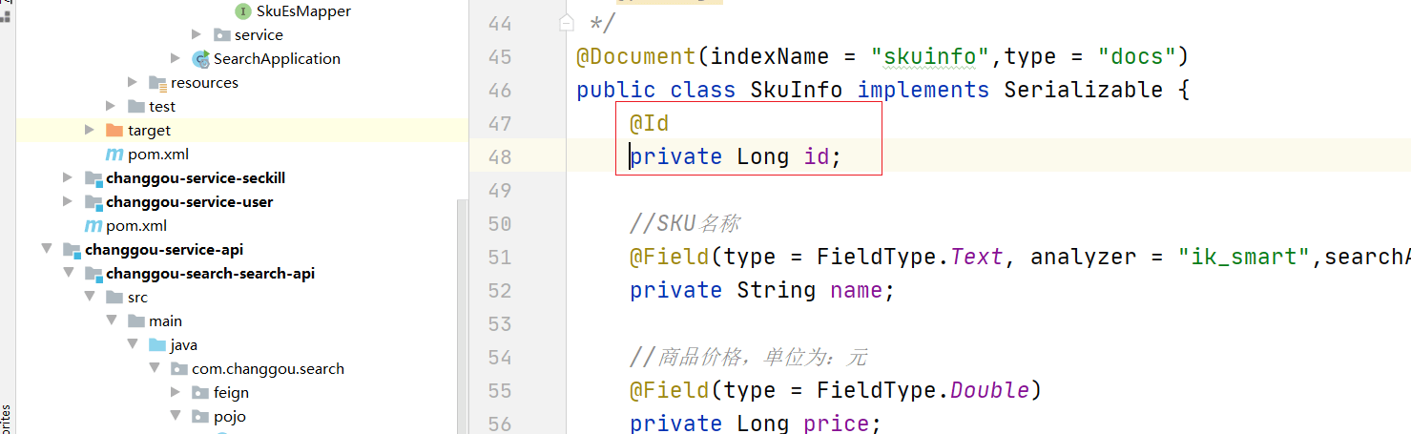Expand the service package node

click(x=197, y=34)
